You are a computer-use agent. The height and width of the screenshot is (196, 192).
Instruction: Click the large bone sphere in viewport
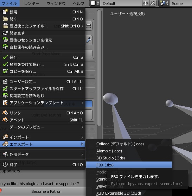(111, 99)
